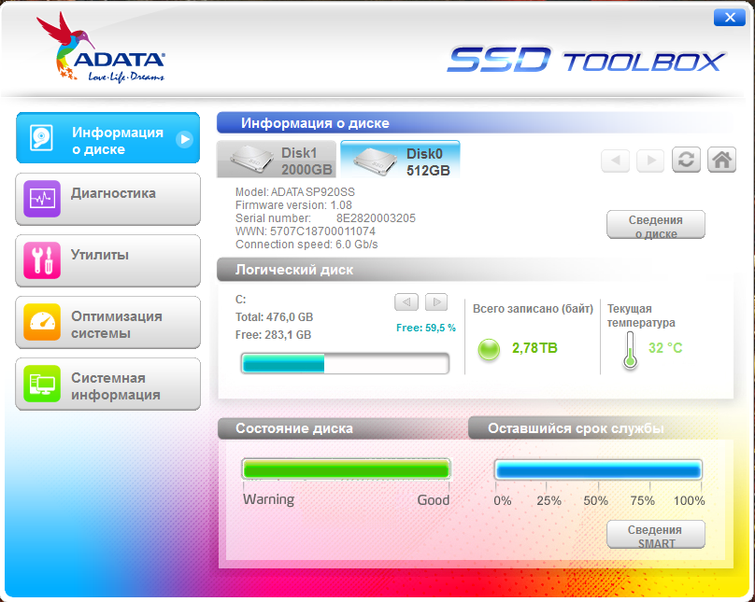The image size is (755, 602).
Task: Open Диагностика sidebar section
Action: point(107,199)
